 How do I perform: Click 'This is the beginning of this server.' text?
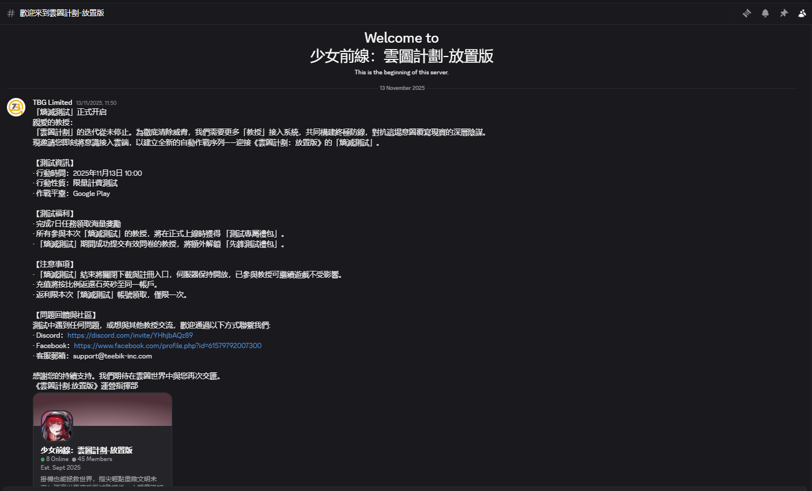click(x=402, y=73)
